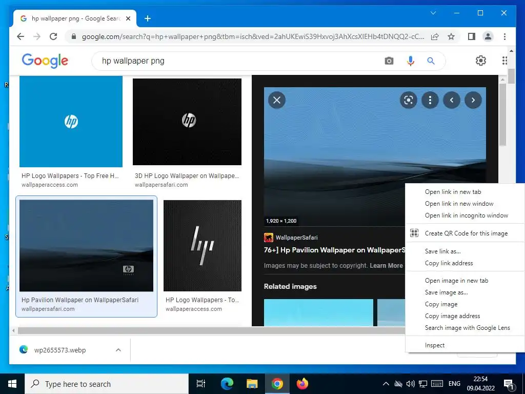
Task: Open the blue HP Logo Wallpapers thumbnail
Action: coord(71,122)
